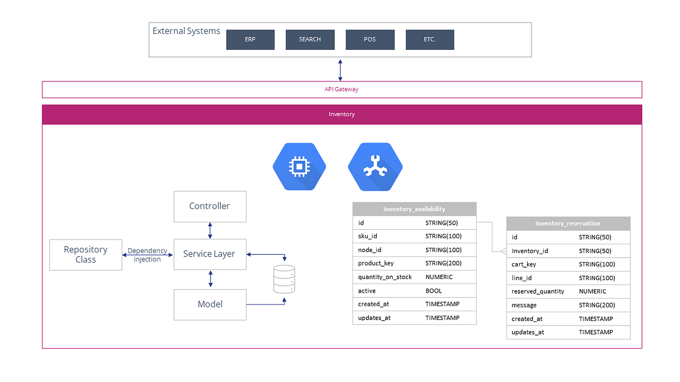Toggle the active BOOL row in Inventory_availability
This screenshot has height=382, width=680.
(x=414, y=290)
